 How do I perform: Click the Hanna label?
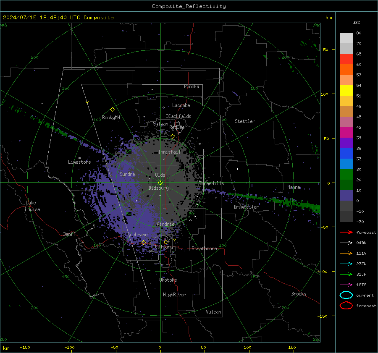click(x=294, y=187)
